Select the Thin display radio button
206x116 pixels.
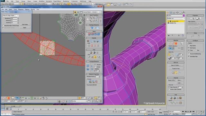(x=196, y=50)
